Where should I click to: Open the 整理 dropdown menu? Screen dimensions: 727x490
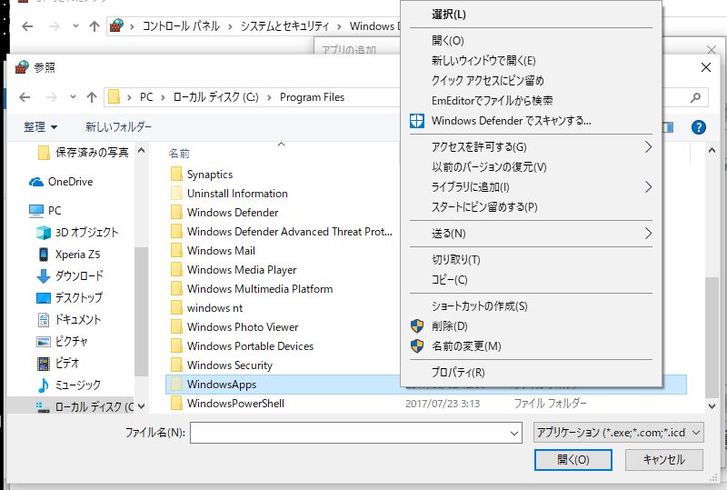(40, 126)
